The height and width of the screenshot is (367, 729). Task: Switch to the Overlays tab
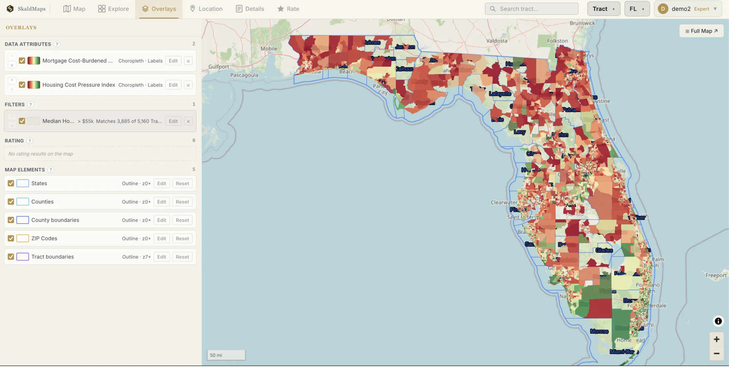(159, 9)
